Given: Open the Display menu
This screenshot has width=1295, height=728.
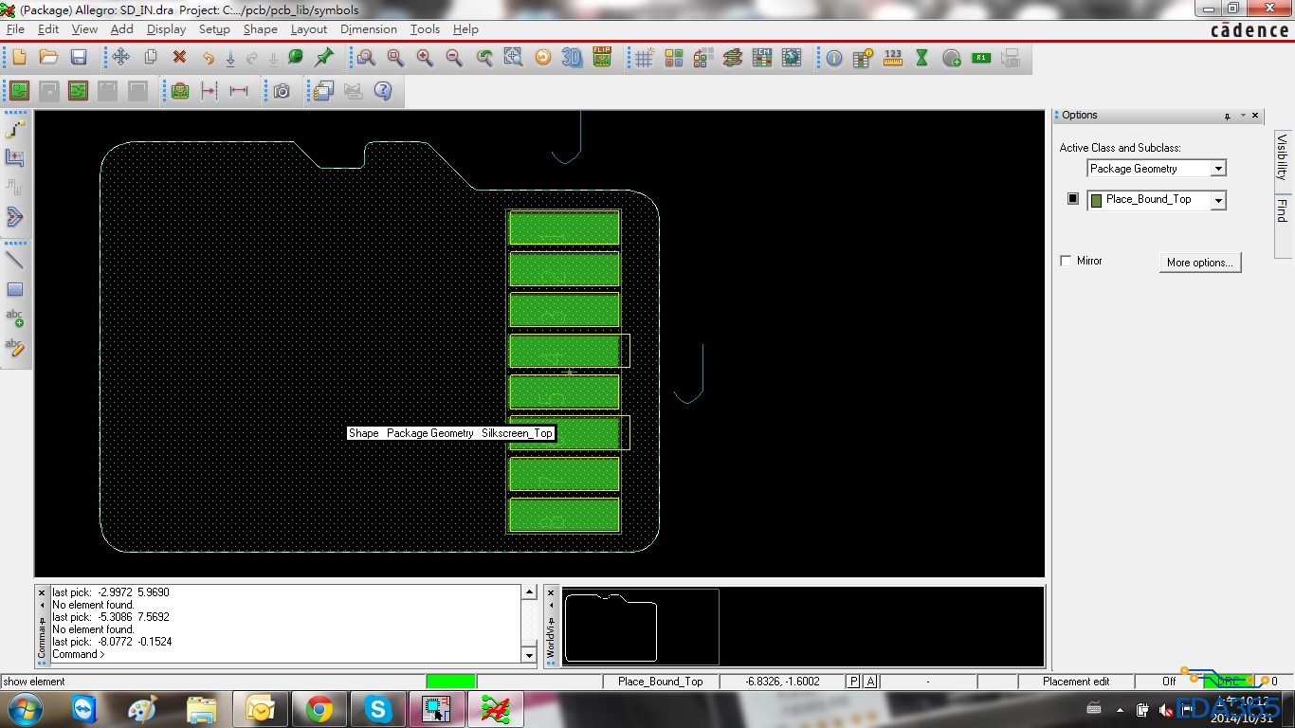Looking at the screenshot, I should coord(166,29).
